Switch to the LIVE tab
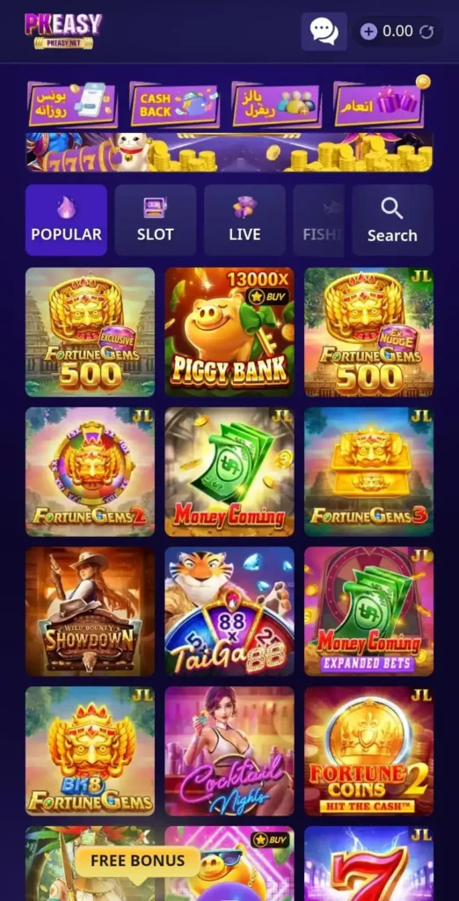 click(x=244, y=220)
